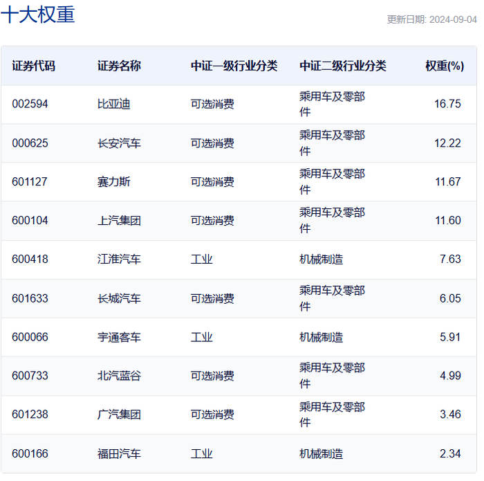This screenshot has width=484, height=481.
Task: Select the 宇通客车 name cell
Action: pyautogui.click(x=119, y=337)
